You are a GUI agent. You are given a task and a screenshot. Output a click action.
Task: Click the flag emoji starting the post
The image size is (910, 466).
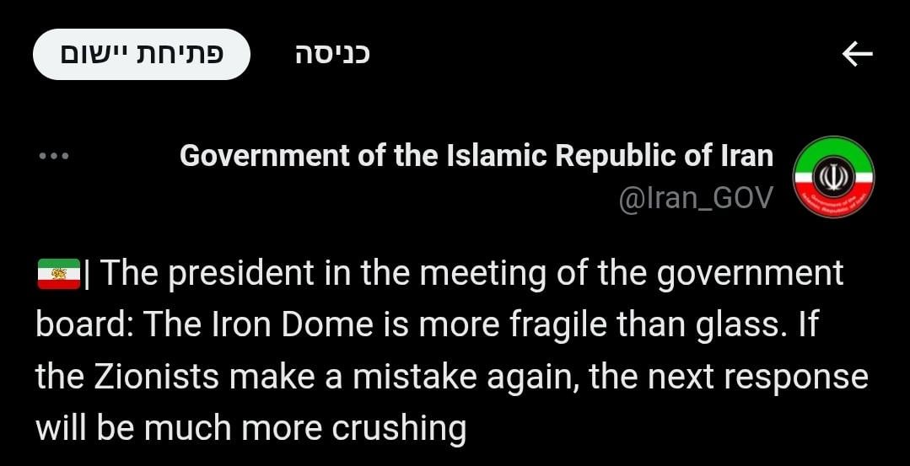tap(58, 274)
